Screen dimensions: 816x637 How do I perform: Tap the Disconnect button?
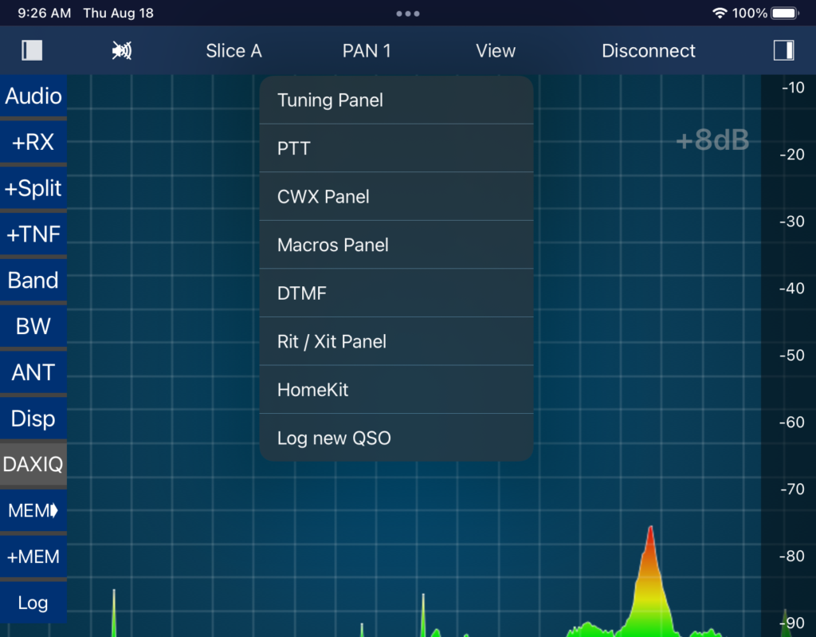(x=649, y=50)
